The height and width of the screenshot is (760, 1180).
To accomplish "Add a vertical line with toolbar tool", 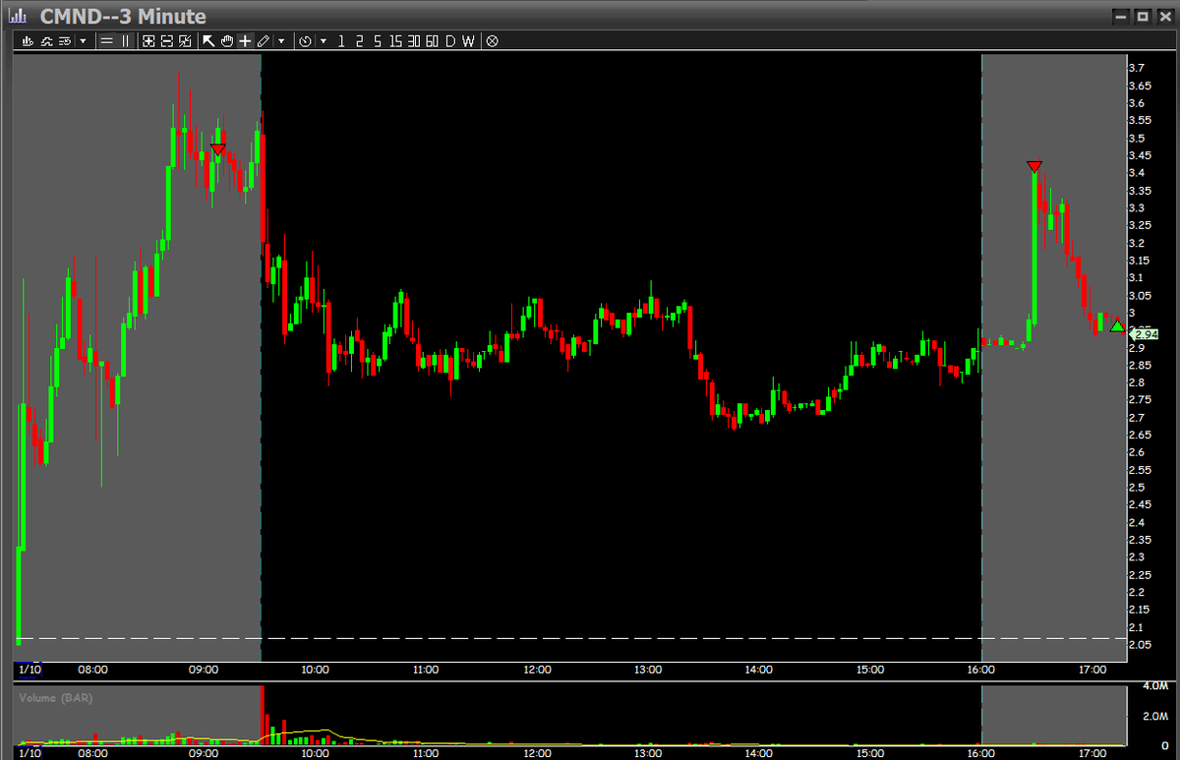I will coord(125,41).
